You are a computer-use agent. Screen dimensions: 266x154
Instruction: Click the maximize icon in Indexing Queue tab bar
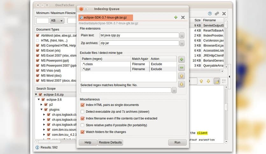point(183,17)
